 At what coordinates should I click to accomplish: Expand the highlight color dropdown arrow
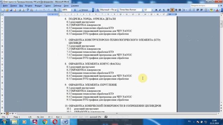(214, 10)
